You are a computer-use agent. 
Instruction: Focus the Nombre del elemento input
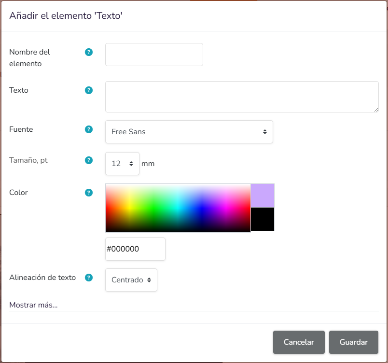(154, 55)
